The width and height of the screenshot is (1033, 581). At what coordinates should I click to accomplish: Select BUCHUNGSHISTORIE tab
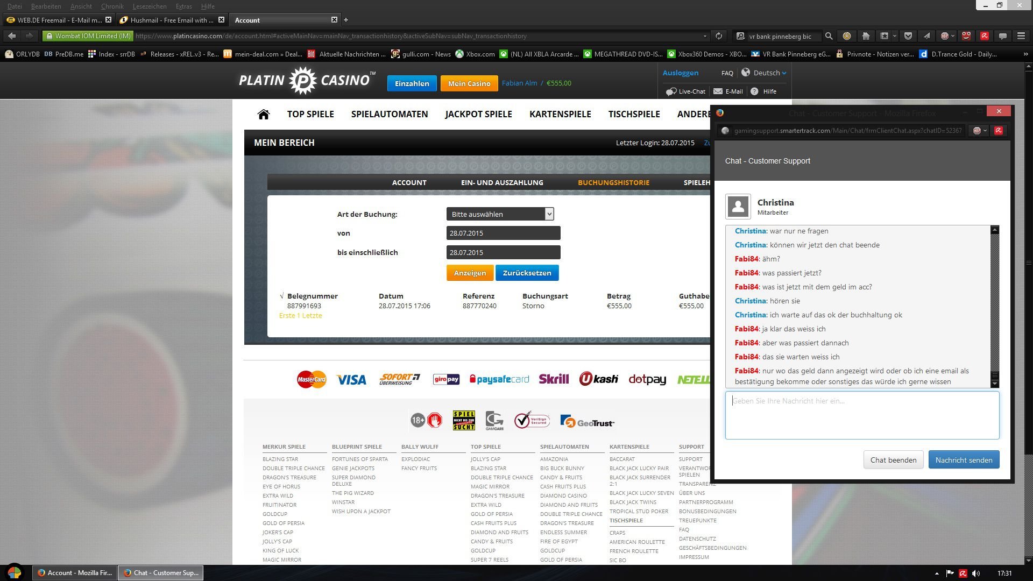[x=613, y=182]
